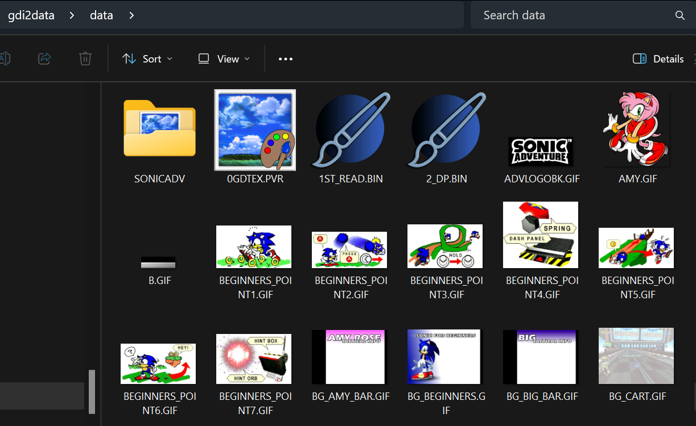Select the AMY.GIF thumbnail

(637, 130)
